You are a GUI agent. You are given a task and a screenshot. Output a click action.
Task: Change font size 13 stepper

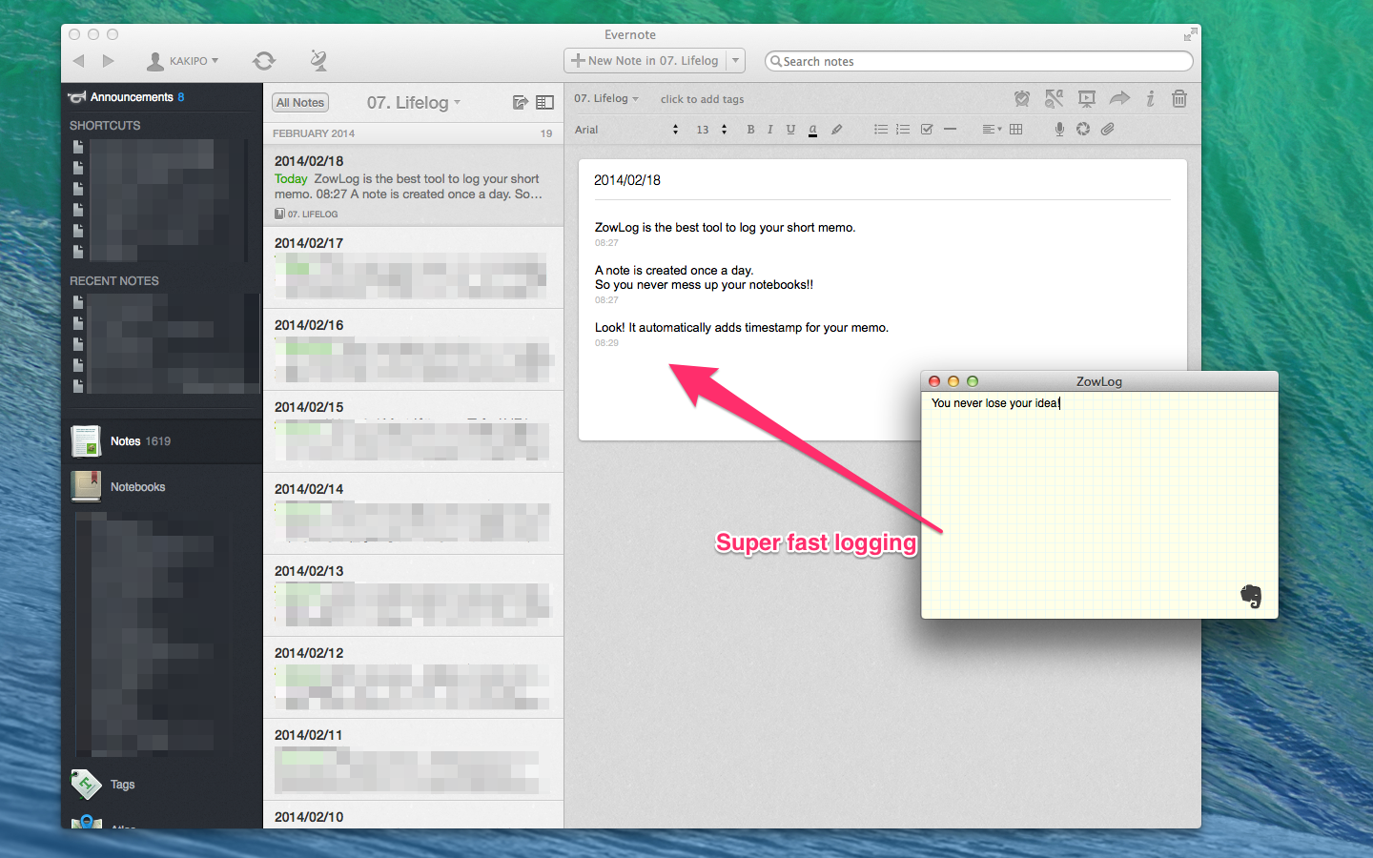(x=724, y=130)
